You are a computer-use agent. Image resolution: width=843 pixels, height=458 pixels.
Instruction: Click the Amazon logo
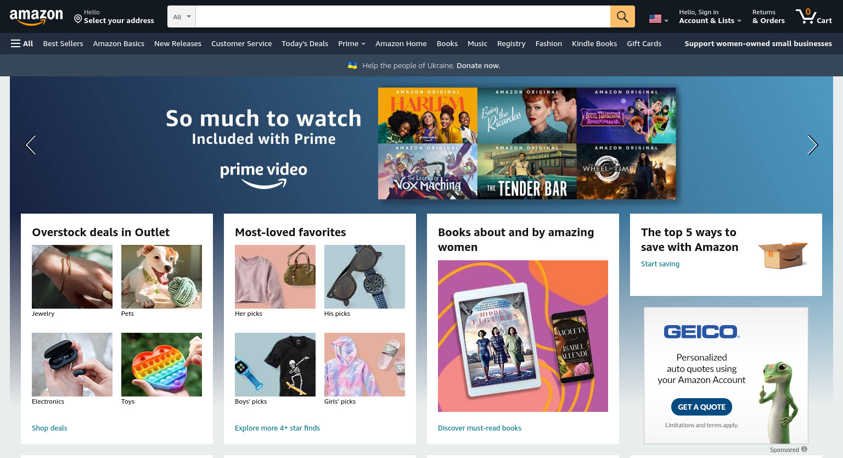pyautogui.click(x=36, y=17)
